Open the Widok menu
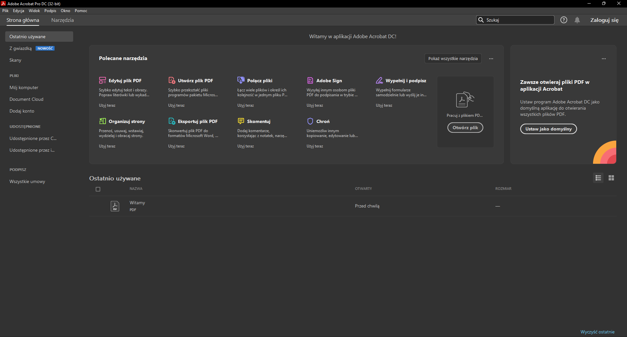Viewport: 627px width, 337px height. coord(34,11)
